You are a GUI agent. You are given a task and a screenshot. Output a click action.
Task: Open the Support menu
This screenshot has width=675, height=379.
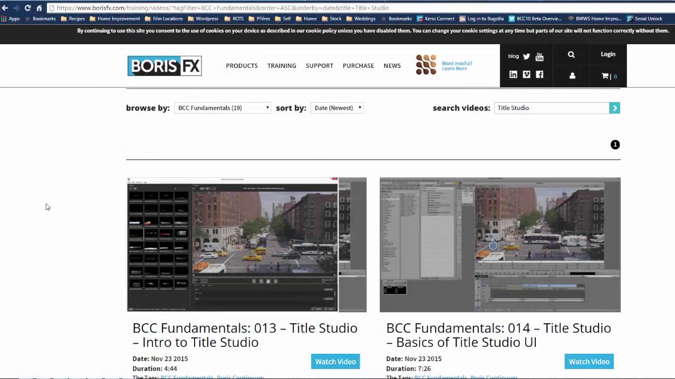tap(320, 66)
